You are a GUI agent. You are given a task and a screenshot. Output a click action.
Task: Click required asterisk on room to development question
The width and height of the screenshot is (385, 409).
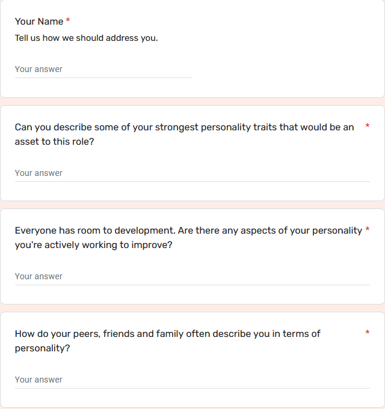point(367,229)
